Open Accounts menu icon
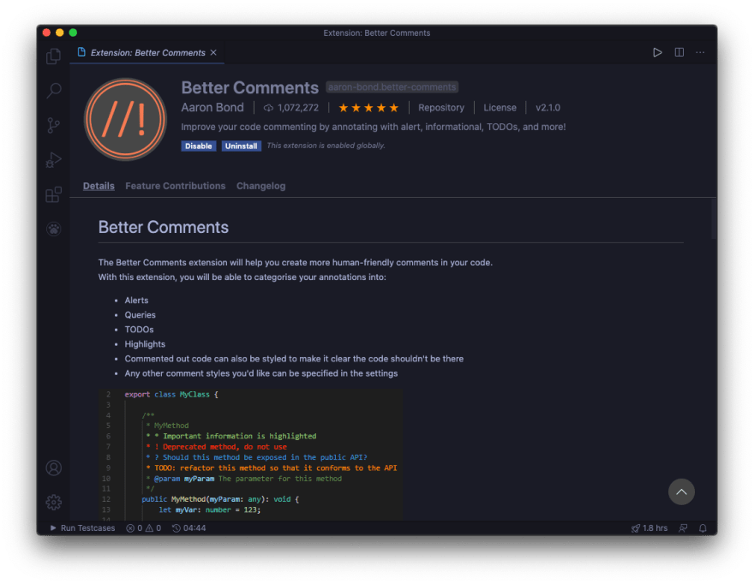 [x=53, y=468]
